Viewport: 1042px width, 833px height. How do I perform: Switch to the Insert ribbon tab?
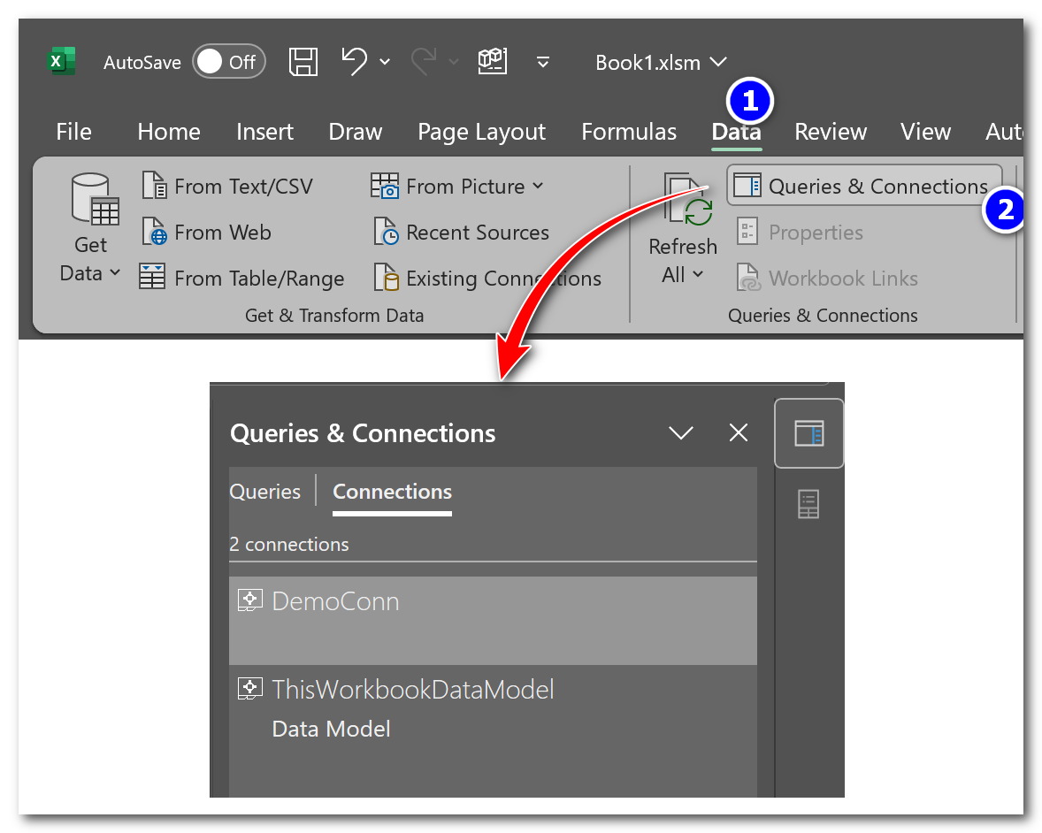click(264, 132)
